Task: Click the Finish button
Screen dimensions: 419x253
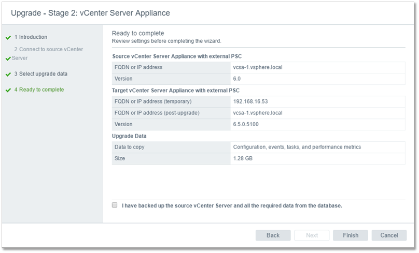Action: pyautogui.click(x=351, y=235)
